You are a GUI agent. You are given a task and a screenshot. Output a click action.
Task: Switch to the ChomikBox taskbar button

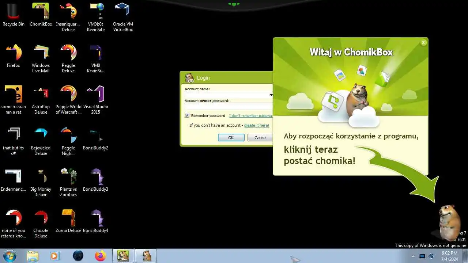click(x=123, y=256)
